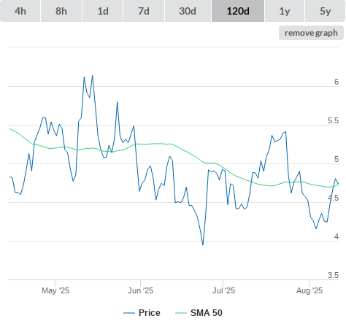
Task: Click the highest price peak above 6
Action: click(92, 76)
